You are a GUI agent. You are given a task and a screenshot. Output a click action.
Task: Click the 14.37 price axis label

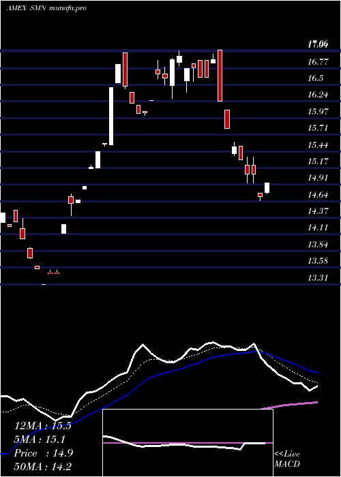click(318, 211)
